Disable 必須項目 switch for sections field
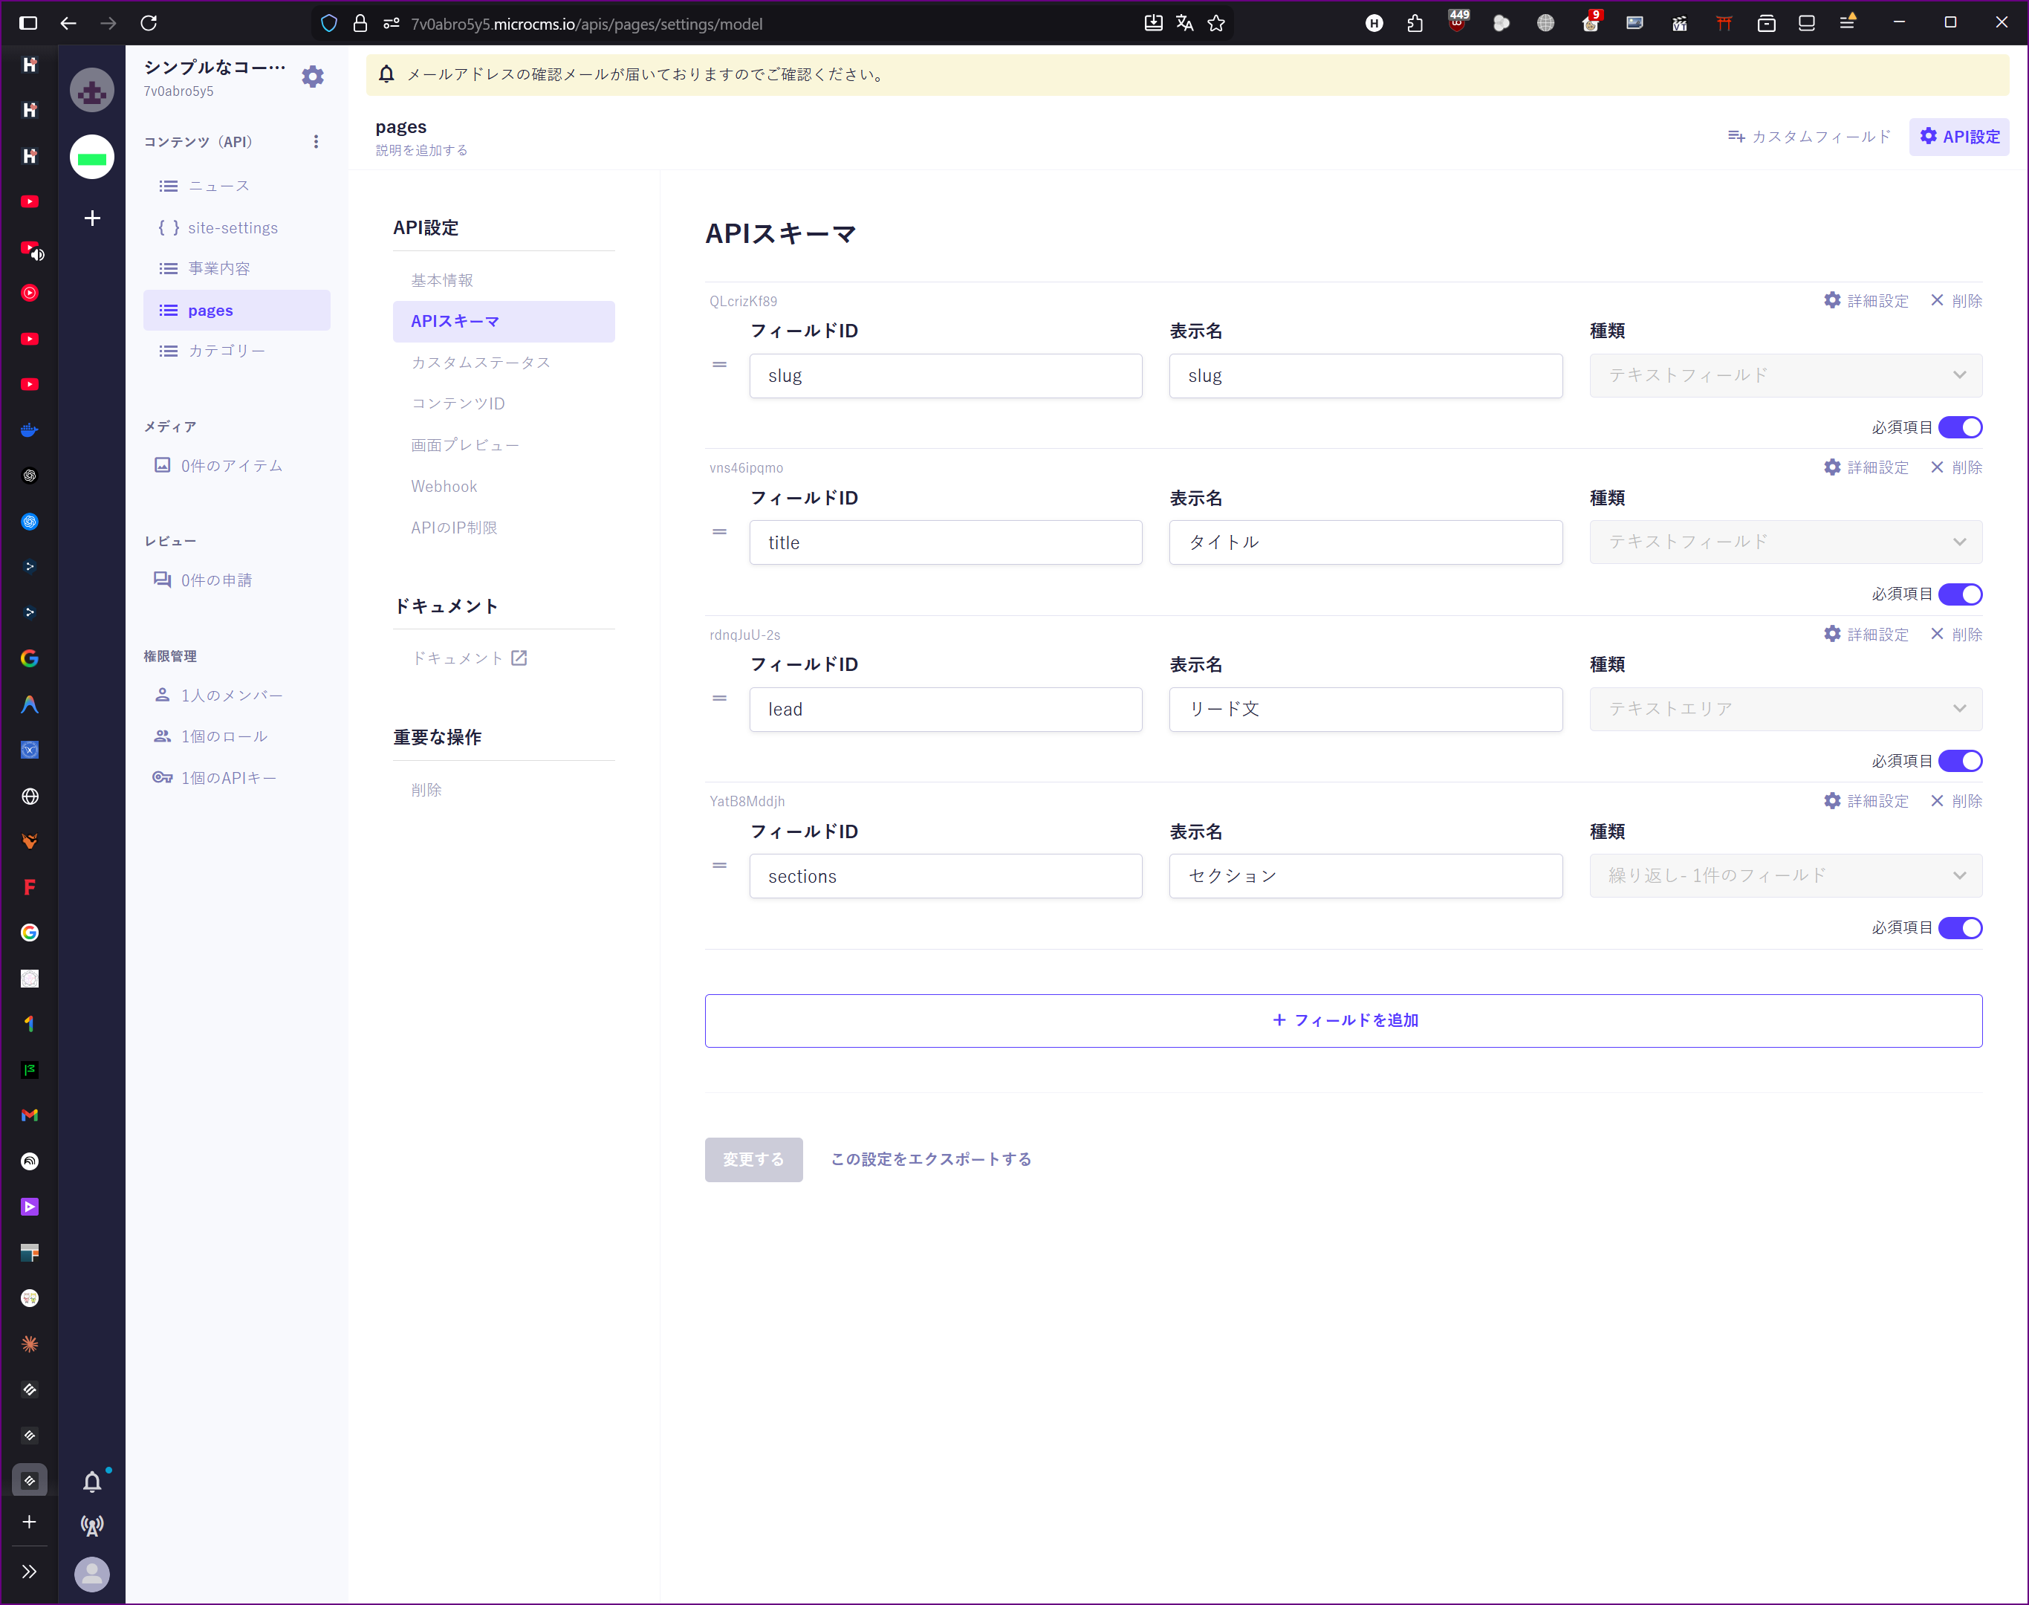This screenshot has width=2029, height=1605. 1961,928
